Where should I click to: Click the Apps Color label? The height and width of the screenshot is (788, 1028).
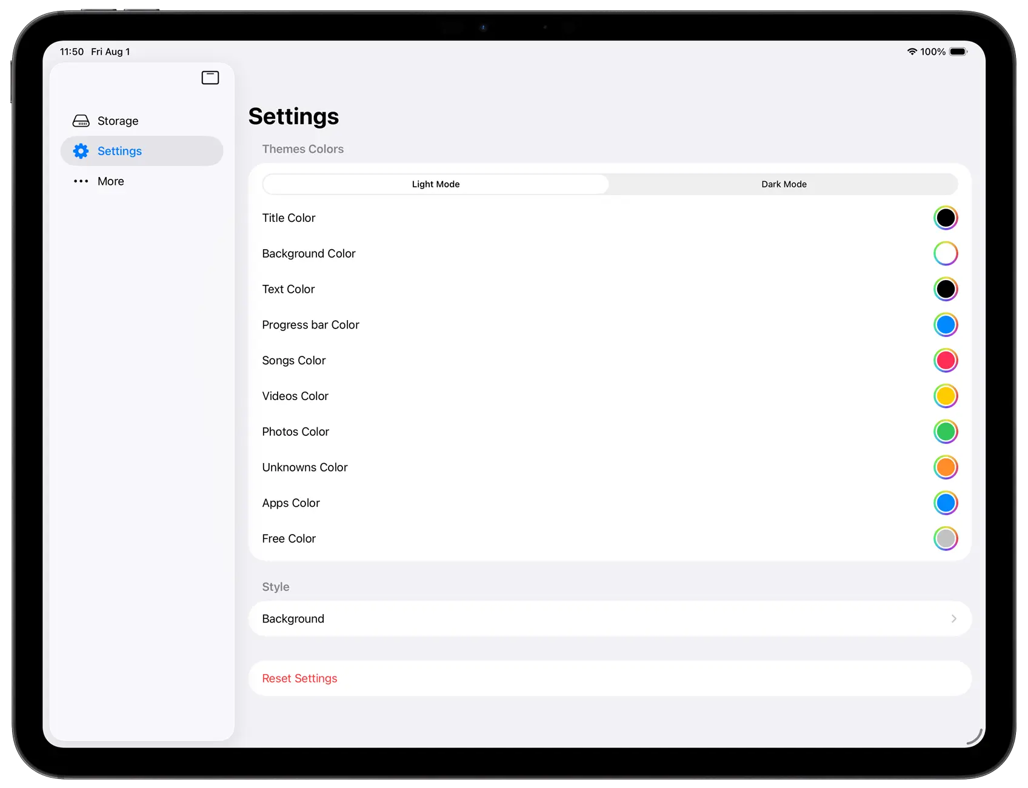point(291,503)
